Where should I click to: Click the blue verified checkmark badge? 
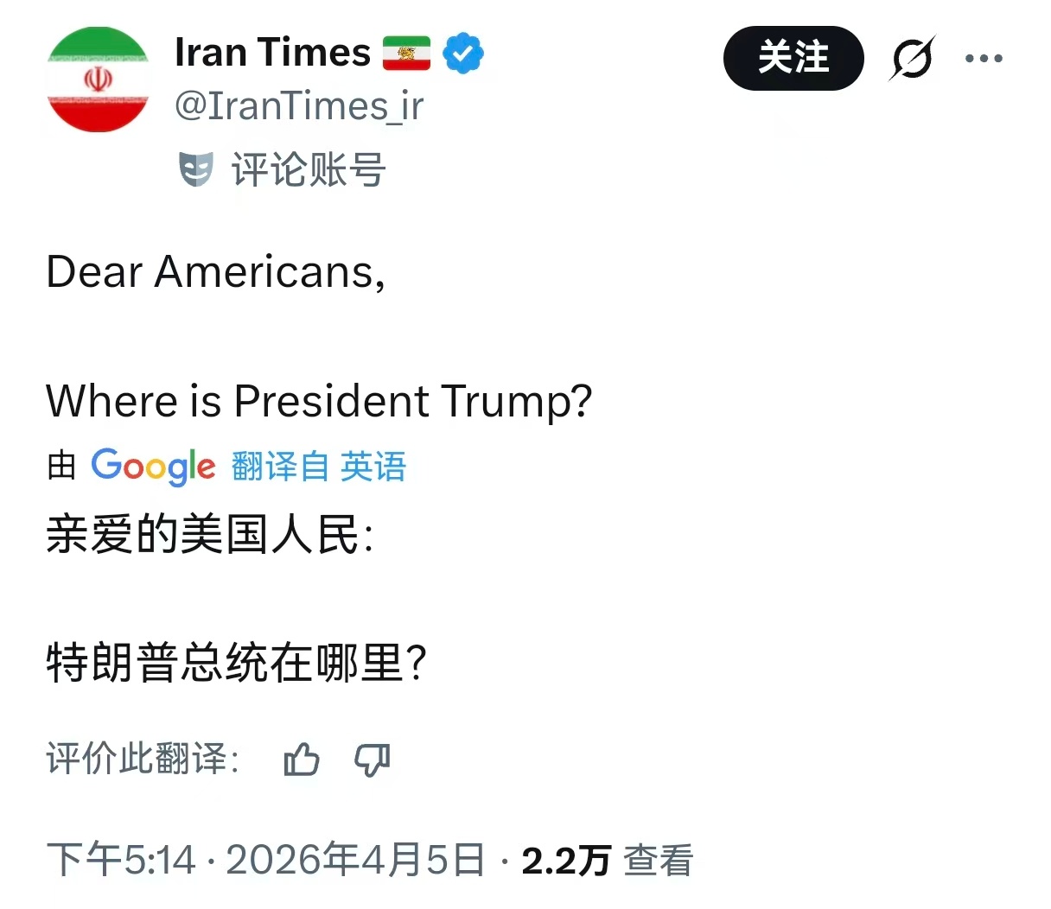coord(463,52)
